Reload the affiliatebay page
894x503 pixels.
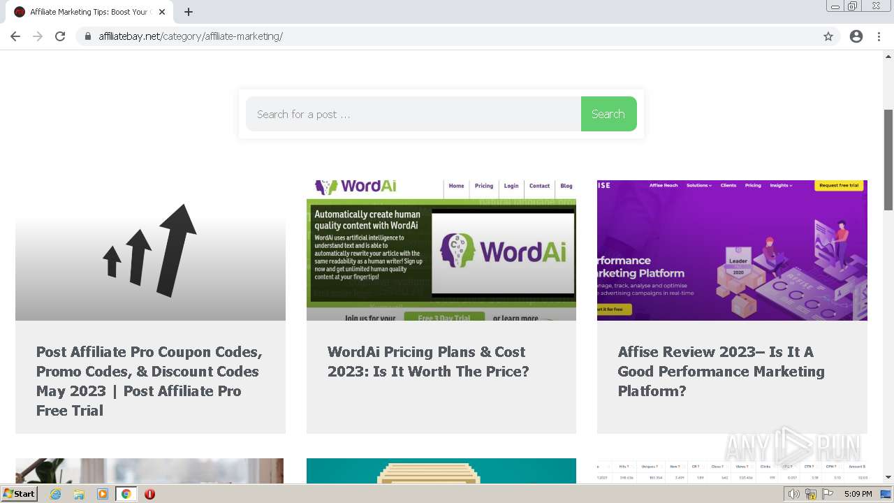(x=60, y=36)
